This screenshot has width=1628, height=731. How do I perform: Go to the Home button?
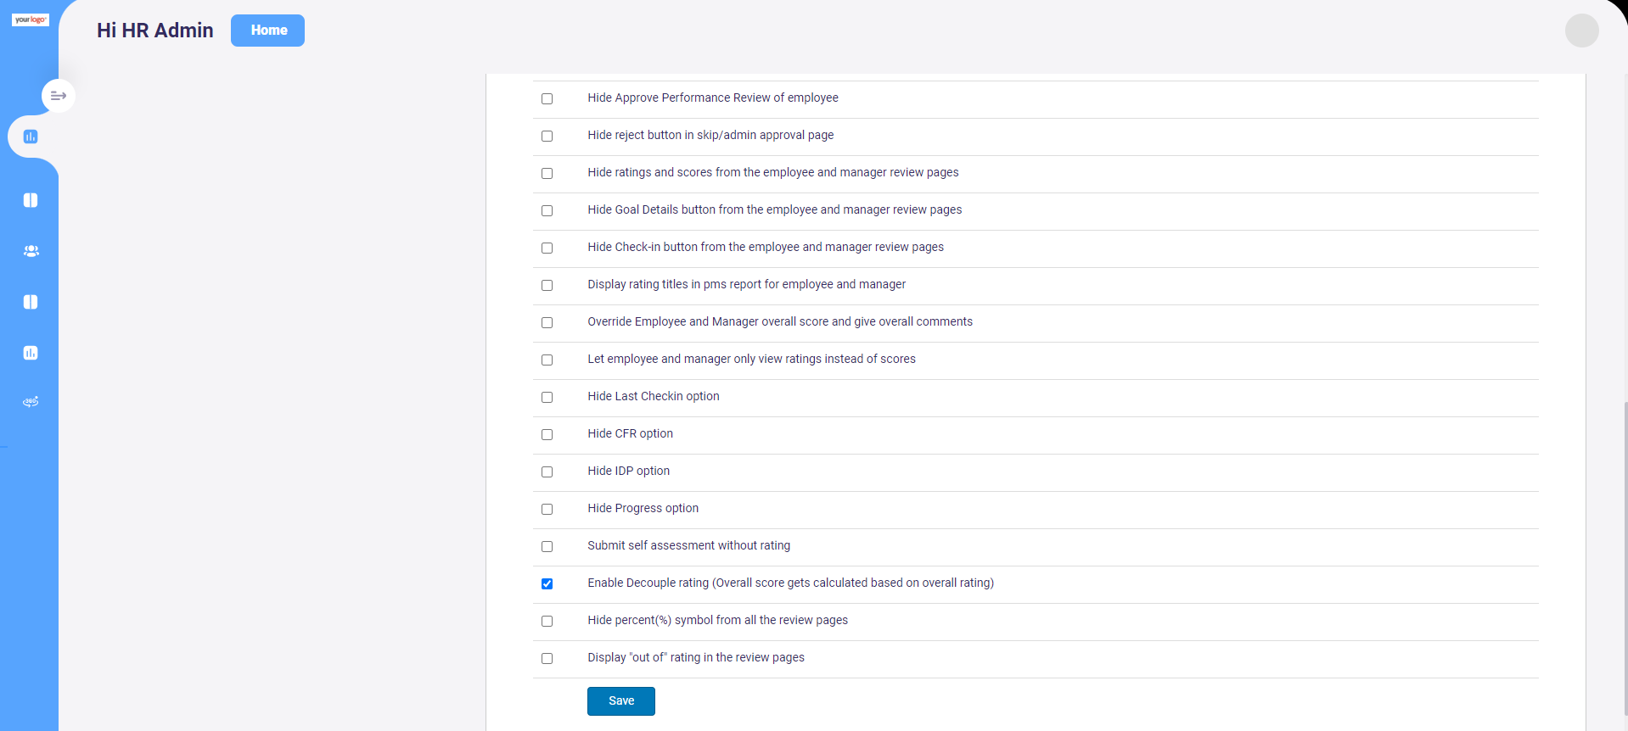point(267,31)
